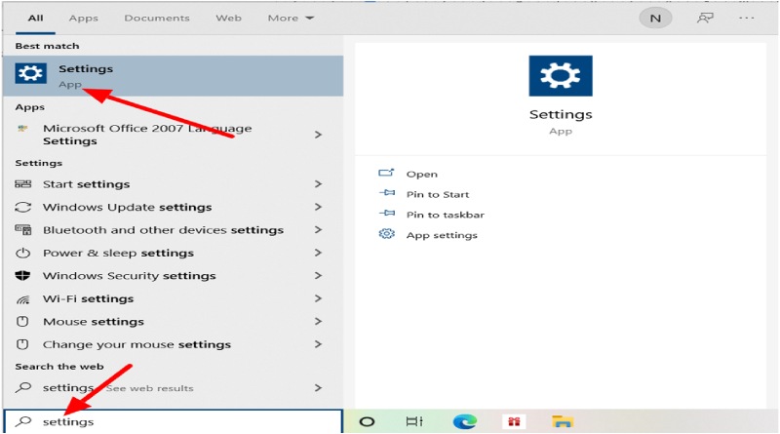Open Windows Security settings result
780x434 pixels.
[x=174, y=276]
